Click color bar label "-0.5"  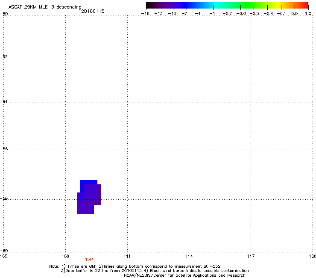point(254,14)
